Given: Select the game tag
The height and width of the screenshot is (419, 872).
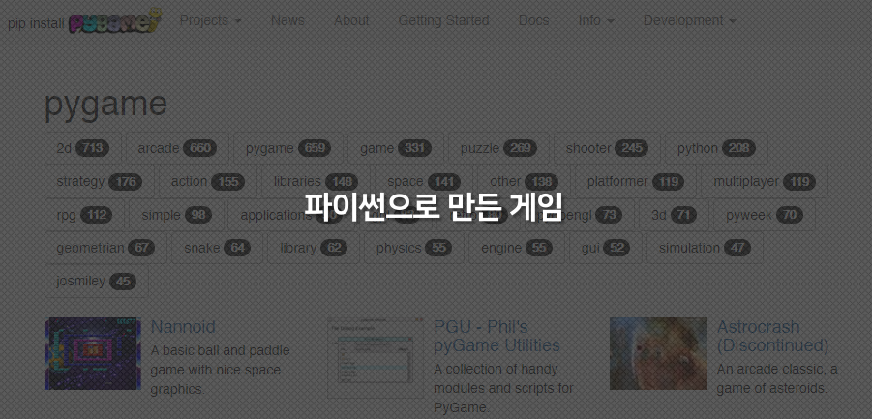Looking at the screenshot, I should click(x=396, y=148).
